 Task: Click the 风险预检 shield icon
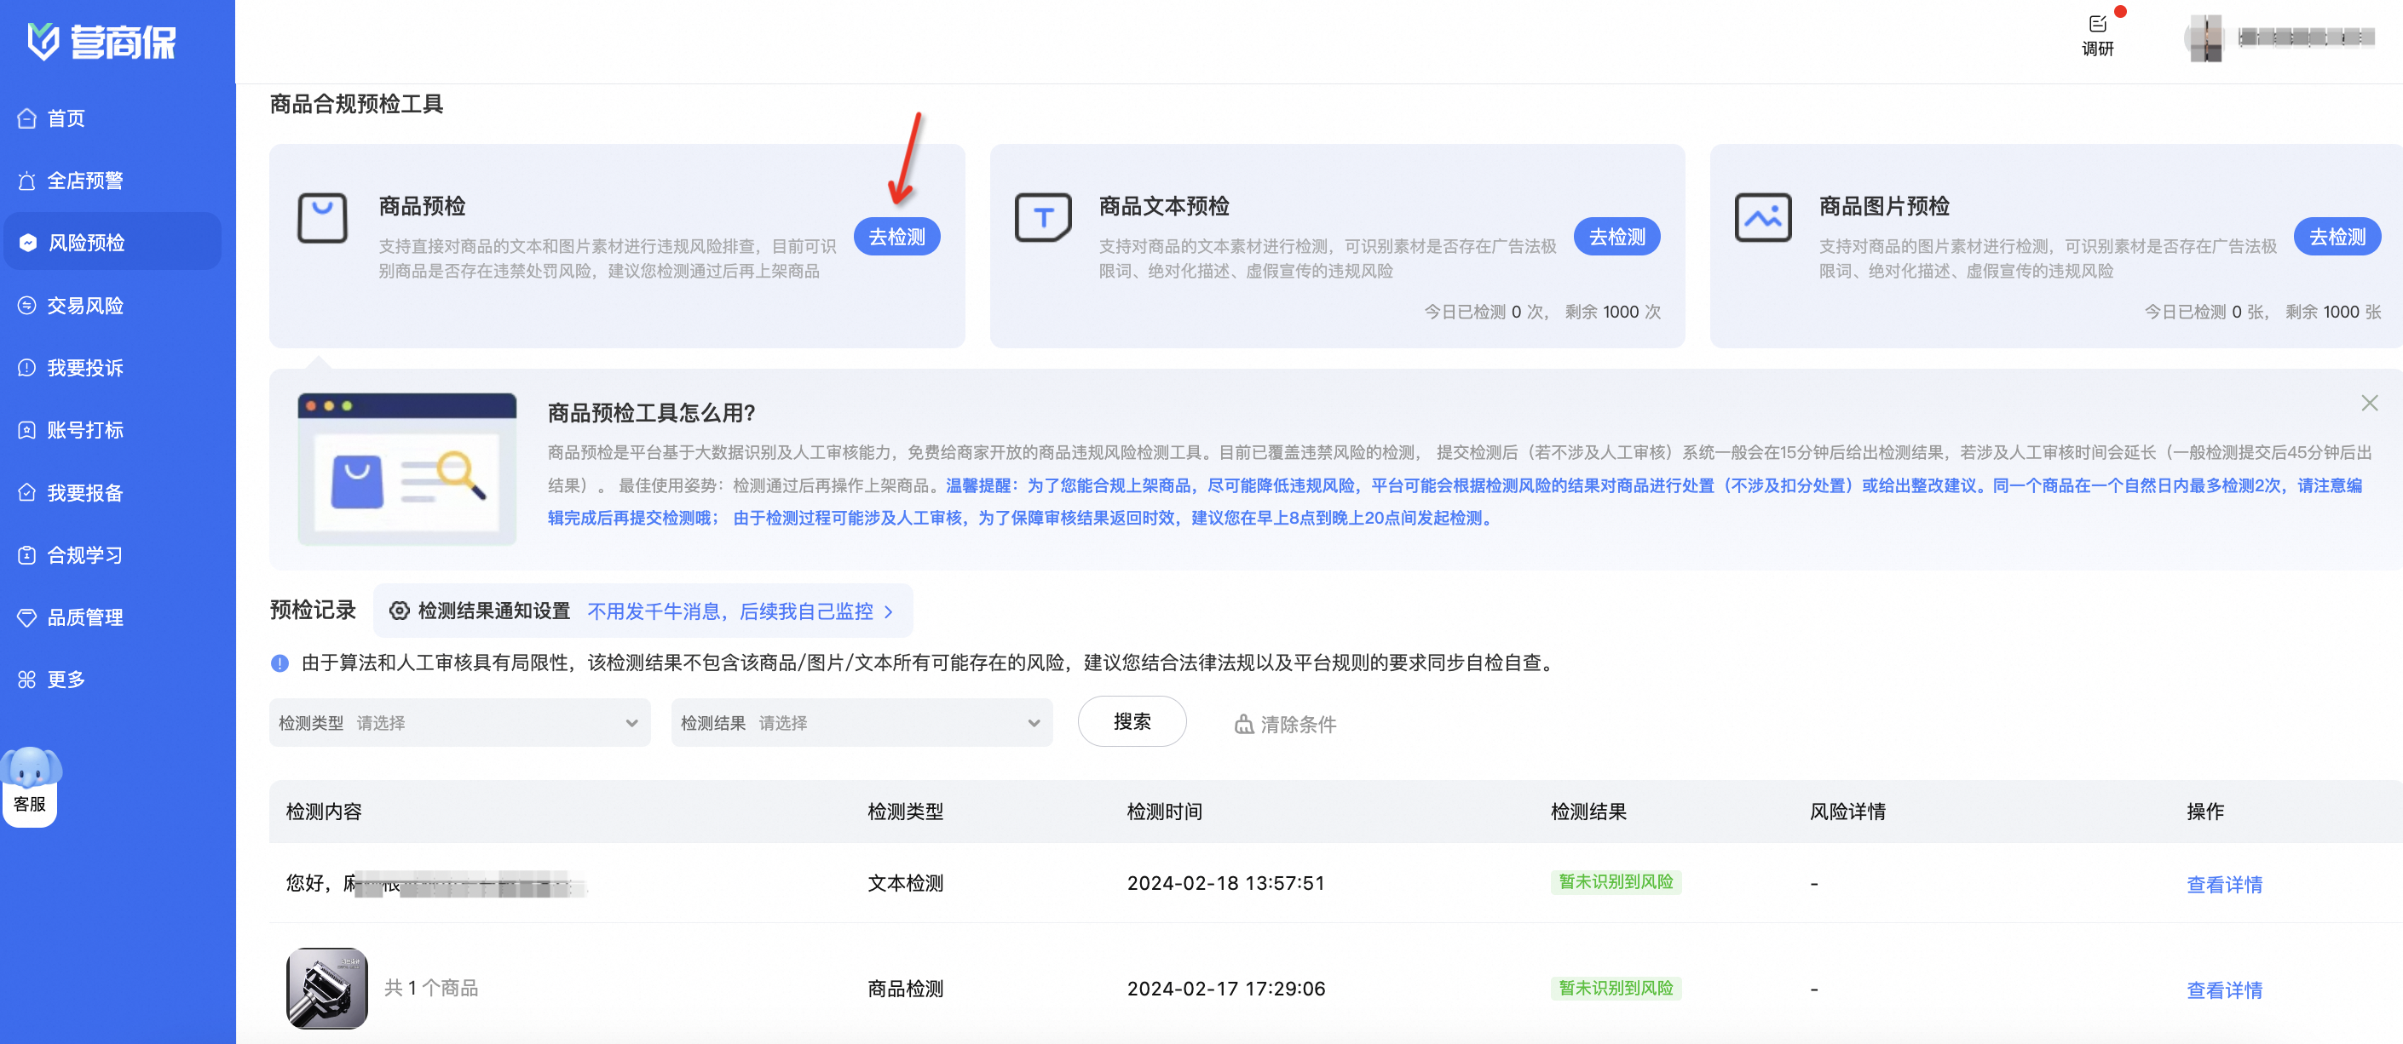tap(28, 244)
